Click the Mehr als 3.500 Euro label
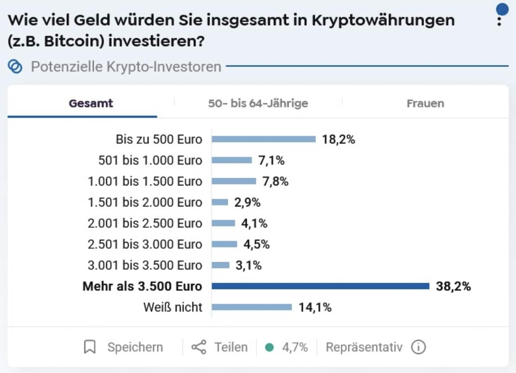Viewport: 516px width, 373px height. (x=142, y=286)
